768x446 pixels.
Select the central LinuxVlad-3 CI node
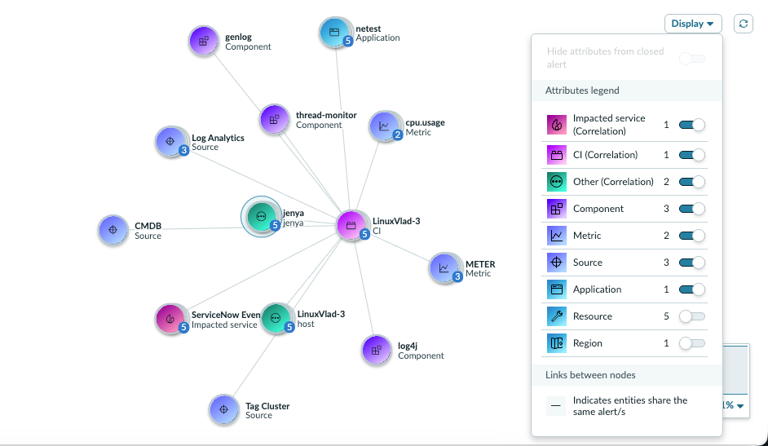[351, 226]
